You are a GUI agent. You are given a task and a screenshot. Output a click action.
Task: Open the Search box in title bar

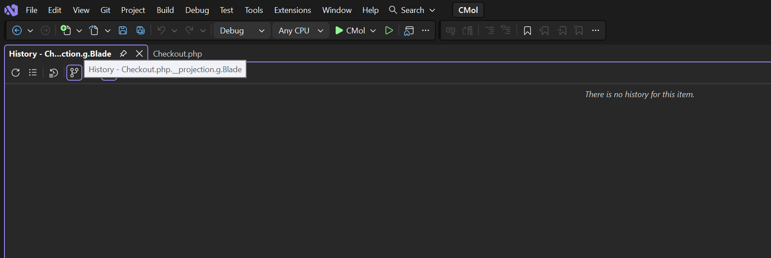click(x=412, y=10)
